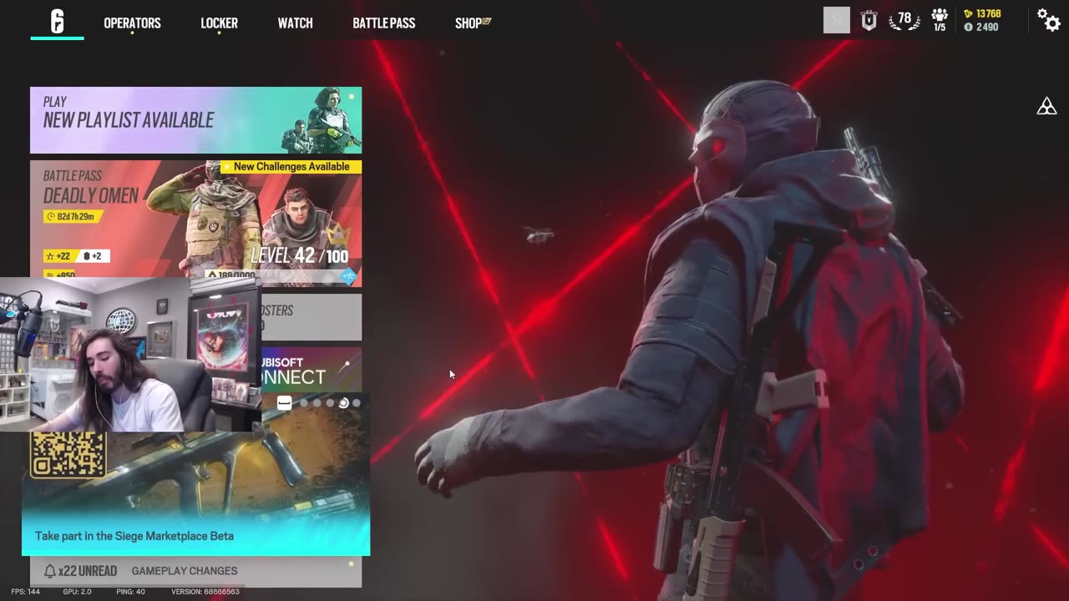Click the unread notifications bell icon
Screen dimensions: 1069x601
pos(49,571)
